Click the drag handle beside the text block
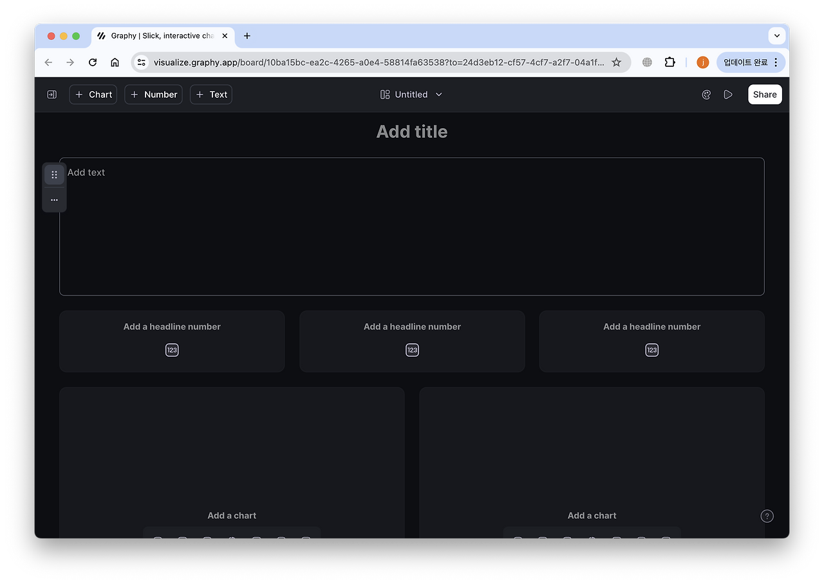The image size is (824, 584). point(54,174)
